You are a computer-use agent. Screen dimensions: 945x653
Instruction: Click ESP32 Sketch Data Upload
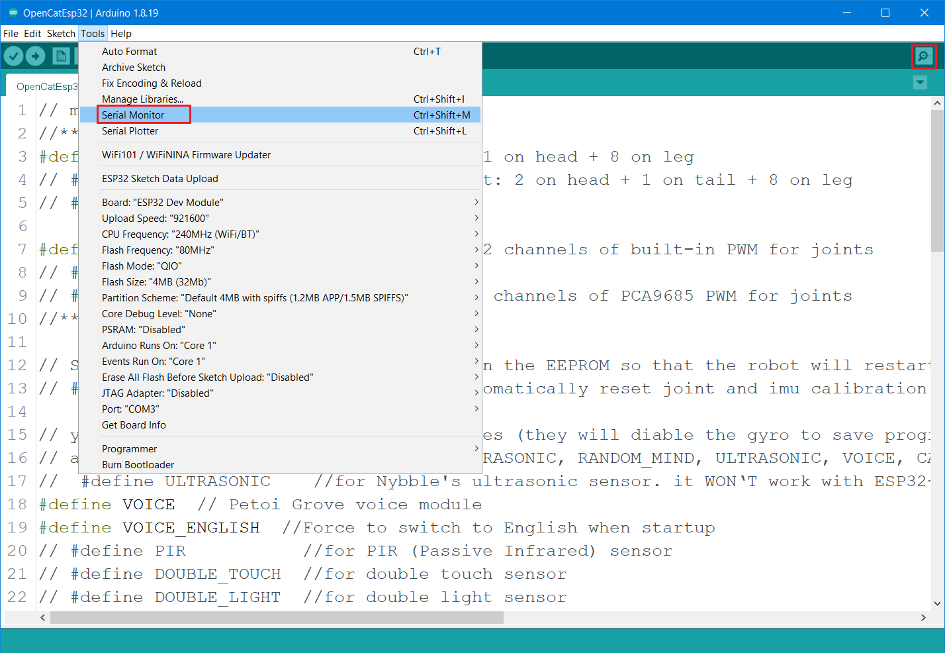160,179
